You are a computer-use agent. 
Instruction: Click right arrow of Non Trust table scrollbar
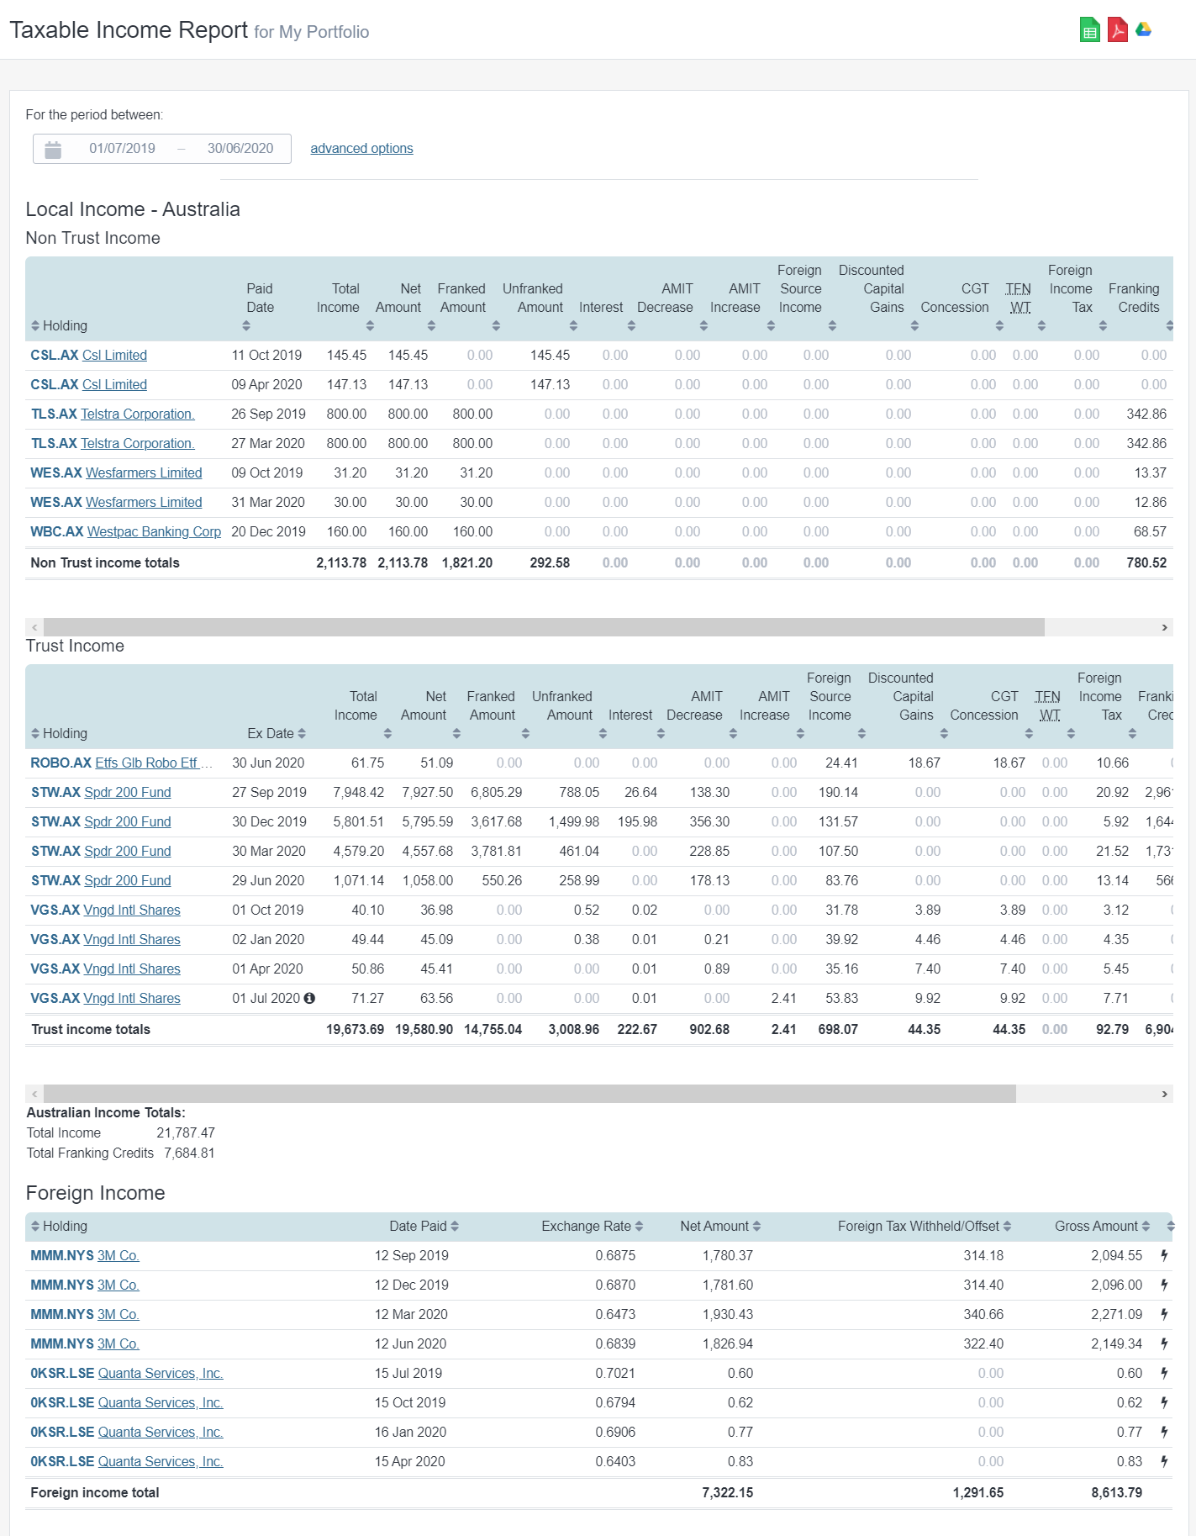(1164, 627)
